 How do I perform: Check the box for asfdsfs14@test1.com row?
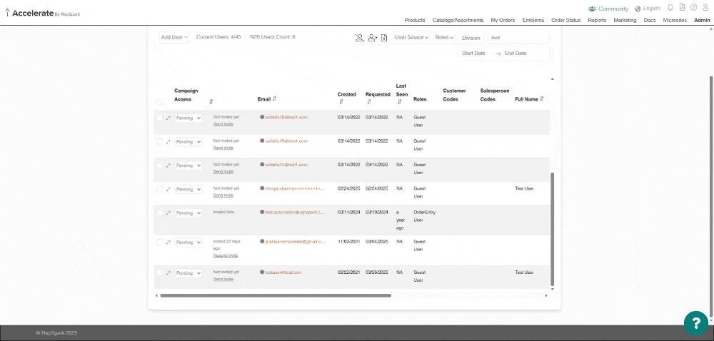pos(159,166)
